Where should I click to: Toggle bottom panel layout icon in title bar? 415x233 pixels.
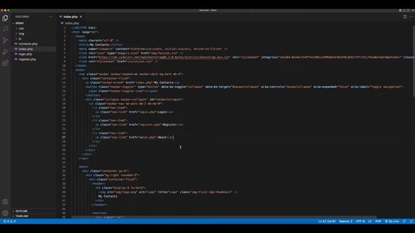pyautogui.click(x=404, y=10)
